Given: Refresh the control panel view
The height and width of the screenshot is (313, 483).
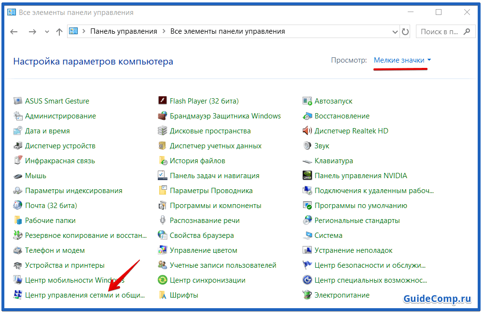Looking at the screenshot, I should point(405,32).
